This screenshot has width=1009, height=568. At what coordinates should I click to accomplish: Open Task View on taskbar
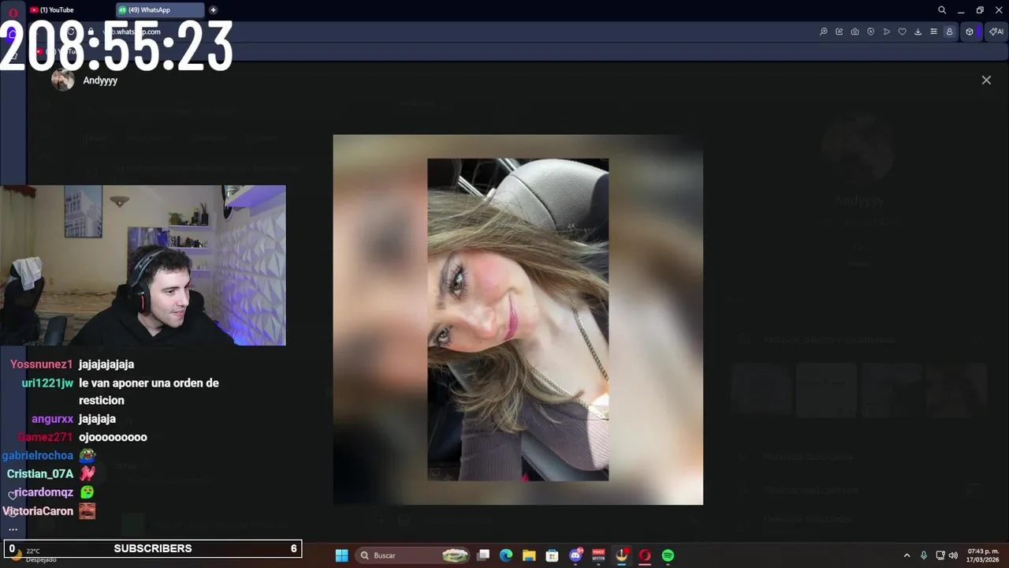[484, 555]
